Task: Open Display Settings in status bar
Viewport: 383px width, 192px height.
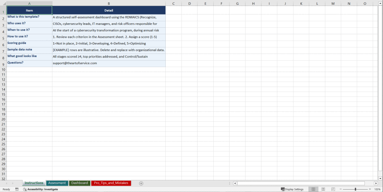Action: (x=292, y=189)
